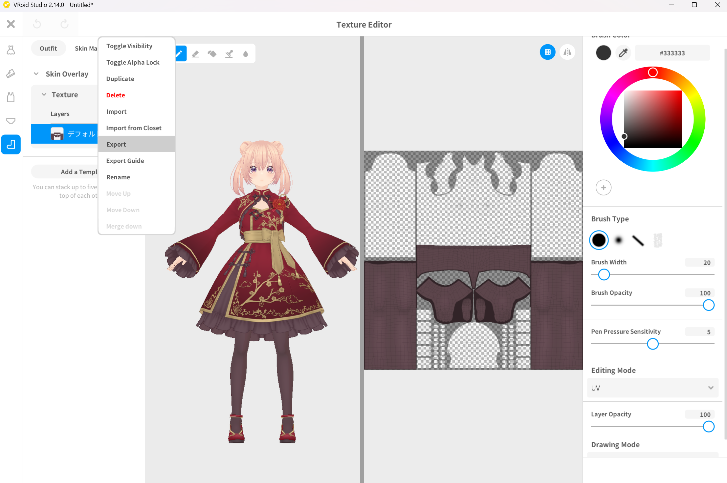Click the Layers label in panel
727x483 pixels.
60,114
